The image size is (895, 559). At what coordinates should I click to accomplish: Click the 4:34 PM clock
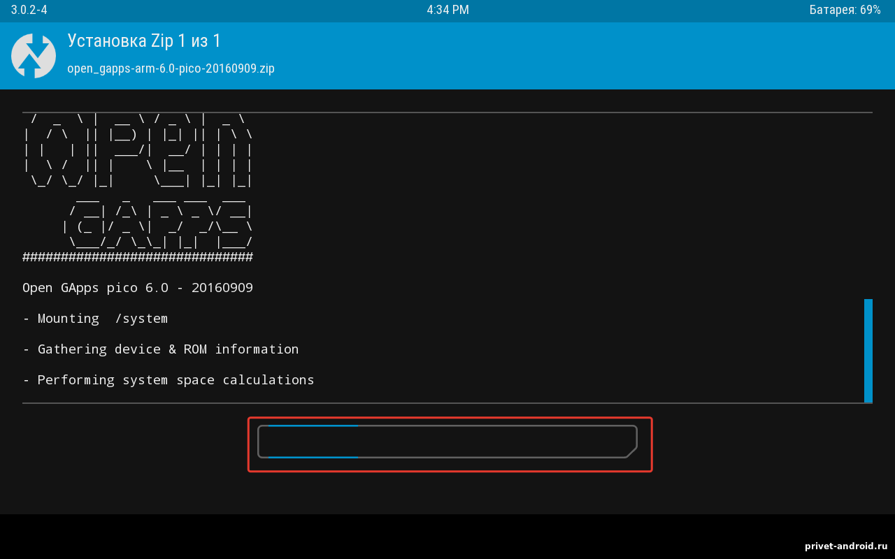tap(447, 10)
